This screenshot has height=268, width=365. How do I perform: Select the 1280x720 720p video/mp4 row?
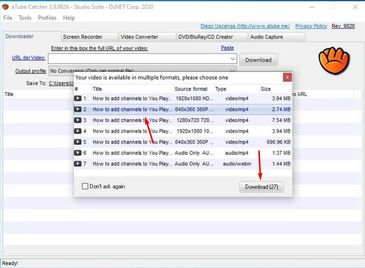coord(182,120)
